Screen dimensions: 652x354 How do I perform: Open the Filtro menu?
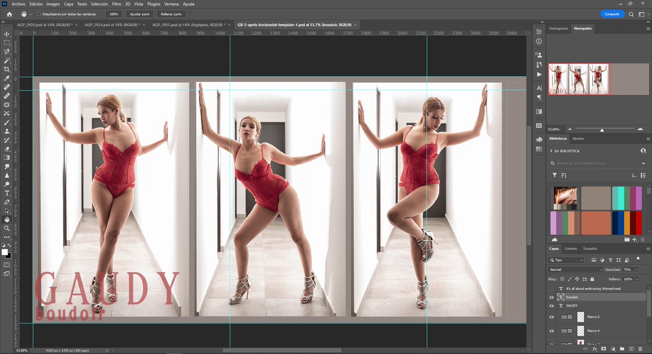(x=116, y=4)
